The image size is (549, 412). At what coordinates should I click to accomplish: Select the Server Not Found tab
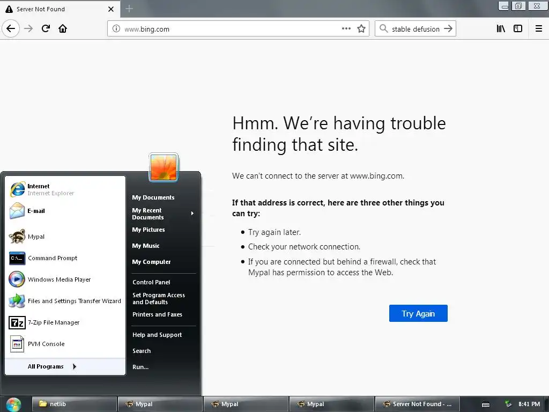coord(60,9)
